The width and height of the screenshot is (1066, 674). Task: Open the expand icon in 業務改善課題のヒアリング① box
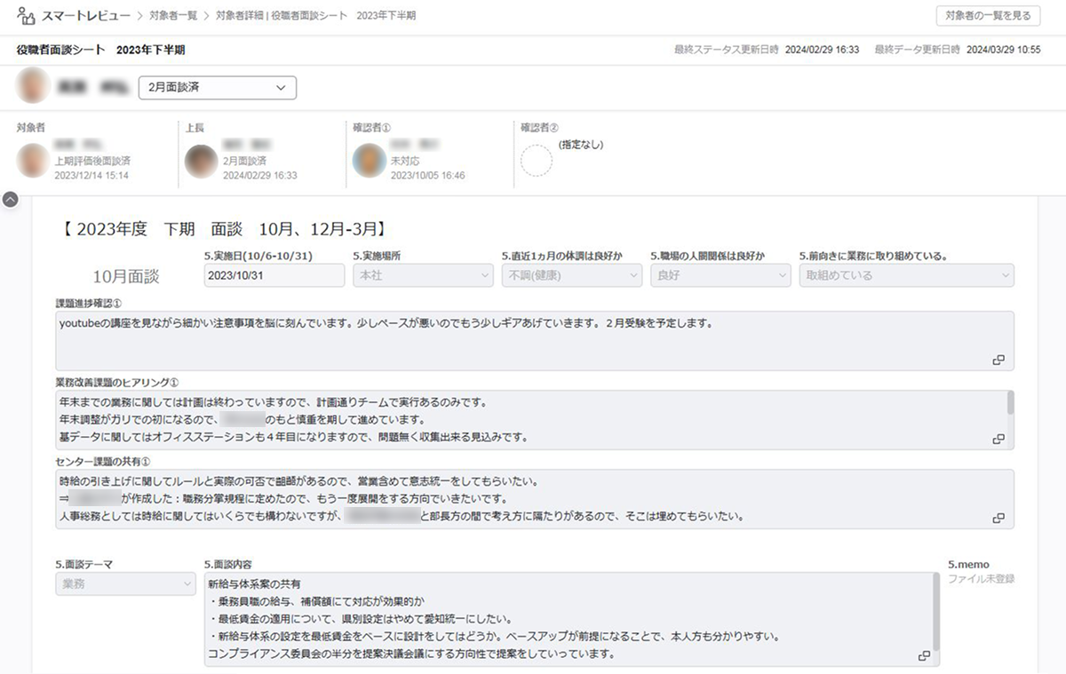(x=998, y=439)
